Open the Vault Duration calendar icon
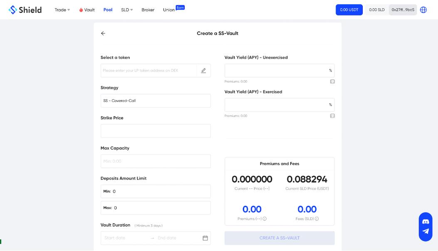This screenshot has width=438, height=251. pyautogui.click(x=205, y=238)
